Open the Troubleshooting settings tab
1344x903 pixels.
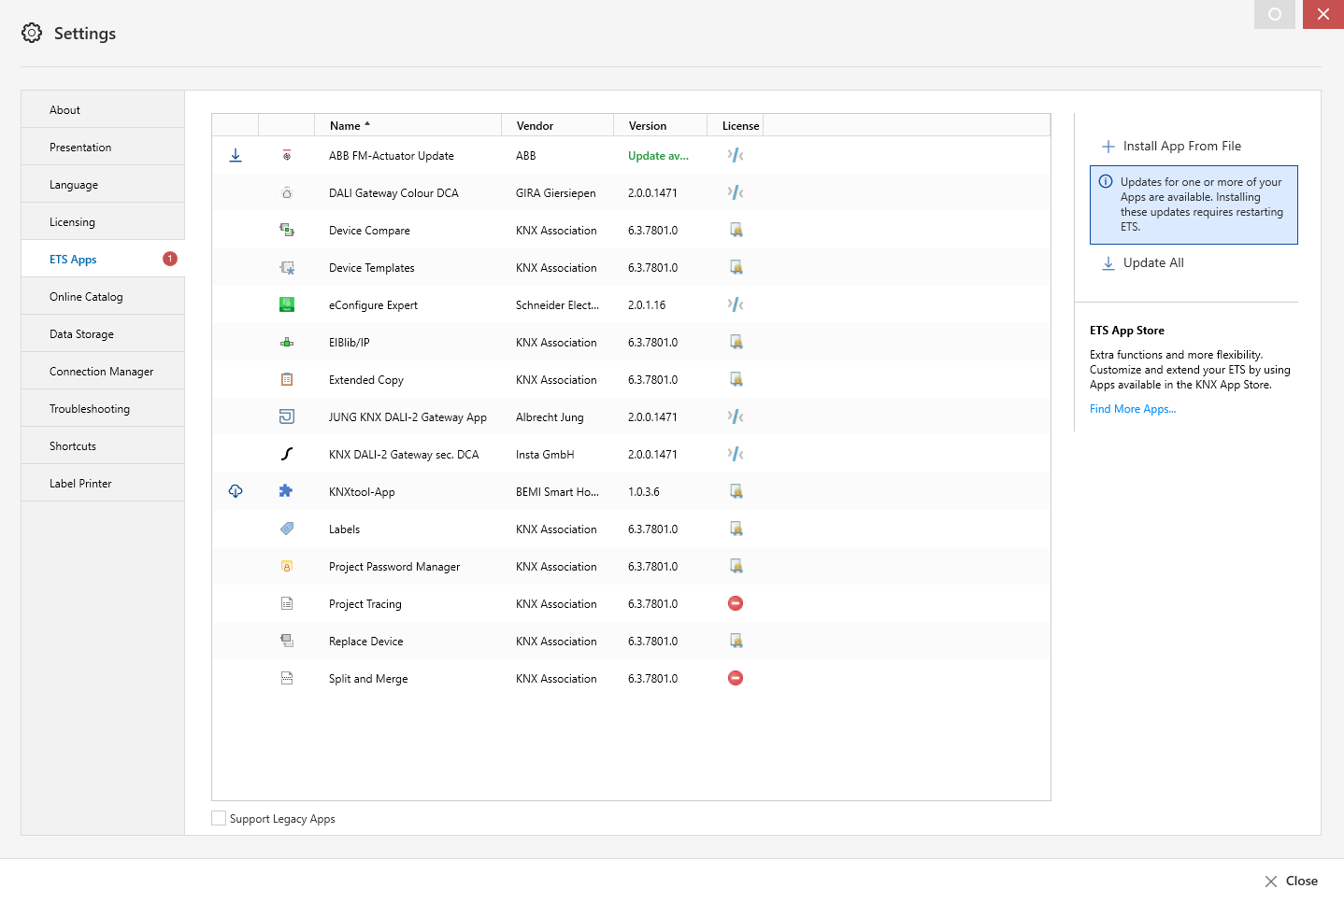click(x=90, y=409)
